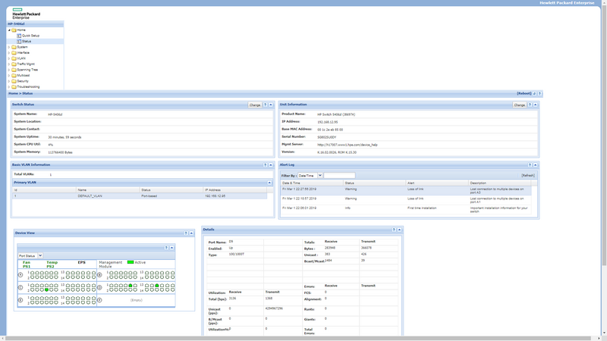The height and width of the screenshot is (341, 607).
Task: Sort Alert Log by Description column
Action: pos(499,183)
